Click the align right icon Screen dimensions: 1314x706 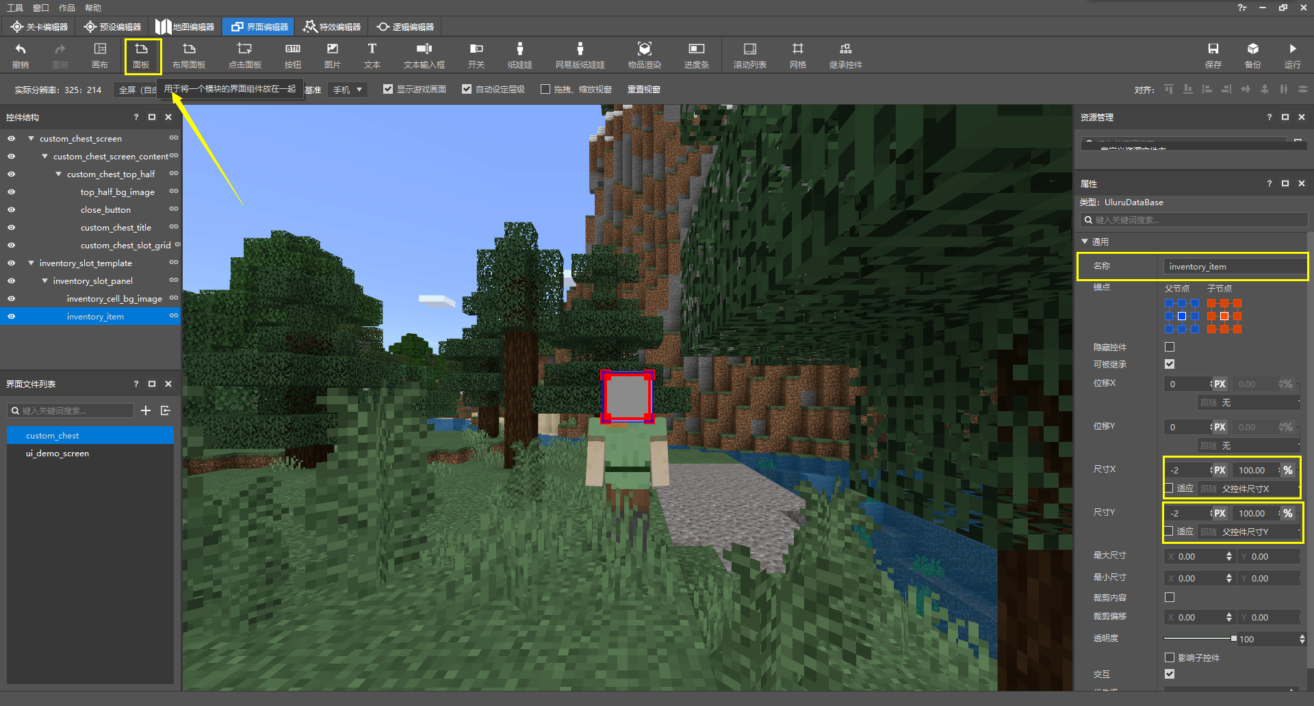point(1226,89)
